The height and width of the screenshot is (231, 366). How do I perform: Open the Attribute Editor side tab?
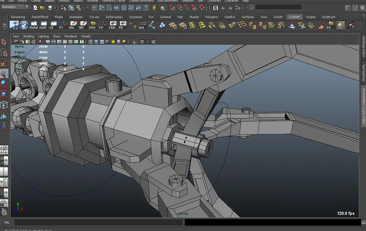(x=363, y=47)
